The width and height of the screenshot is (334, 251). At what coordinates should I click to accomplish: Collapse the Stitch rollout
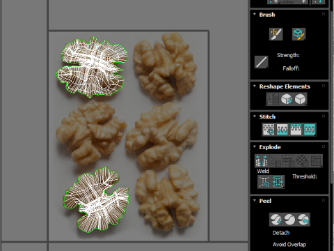tap(255, 116)
